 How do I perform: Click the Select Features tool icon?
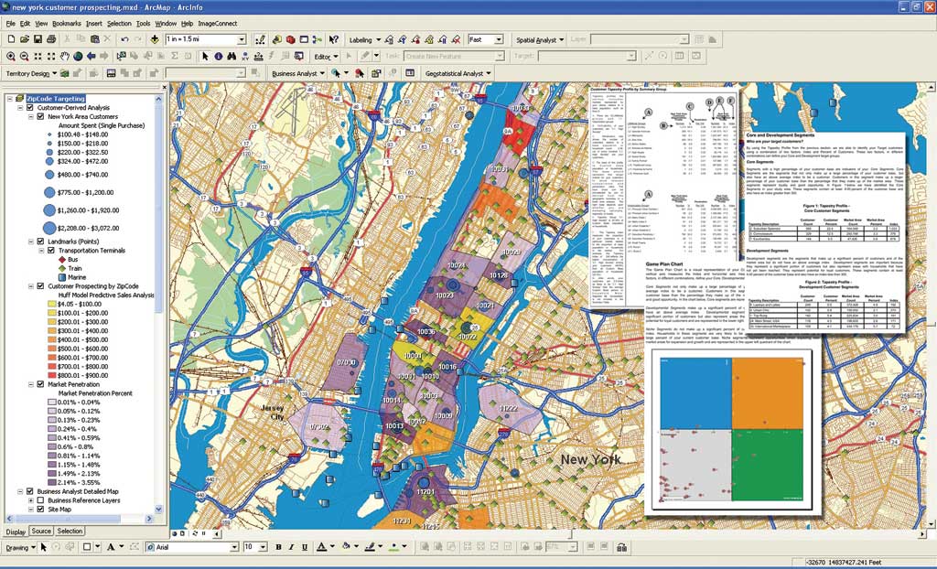(122, 56)
